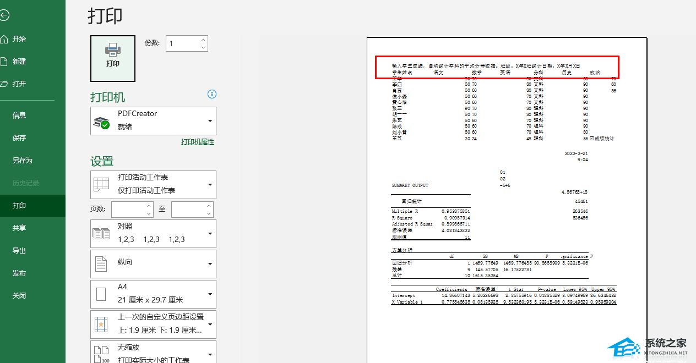The height and width of the screenshot is (363, 696).
Task: Select Save As (另存为) in sidebar
Action: click(x=23, y=161)
